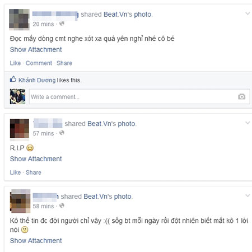Open Beat.Vn's photo link in 57 mins post
This screenshot has height=252, width=252.
click(111, 124)
